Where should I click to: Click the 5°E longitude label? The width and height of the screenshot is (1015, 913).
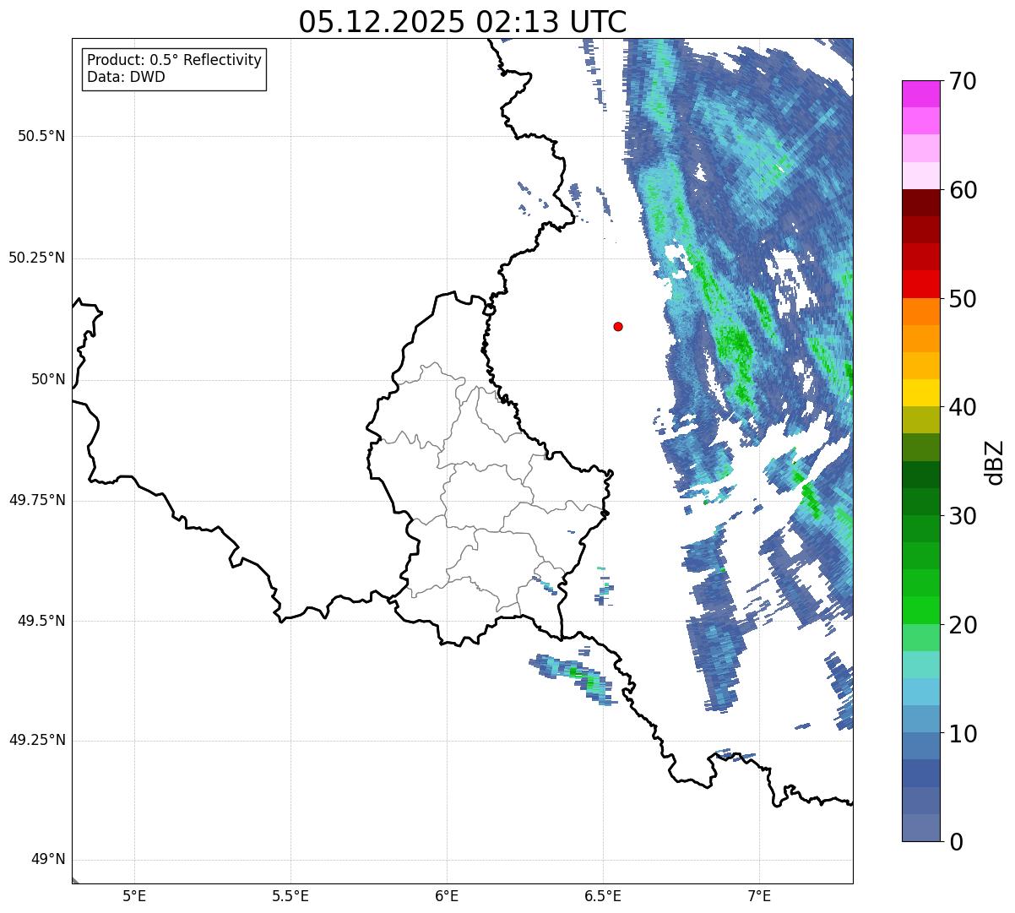(134, 896)
